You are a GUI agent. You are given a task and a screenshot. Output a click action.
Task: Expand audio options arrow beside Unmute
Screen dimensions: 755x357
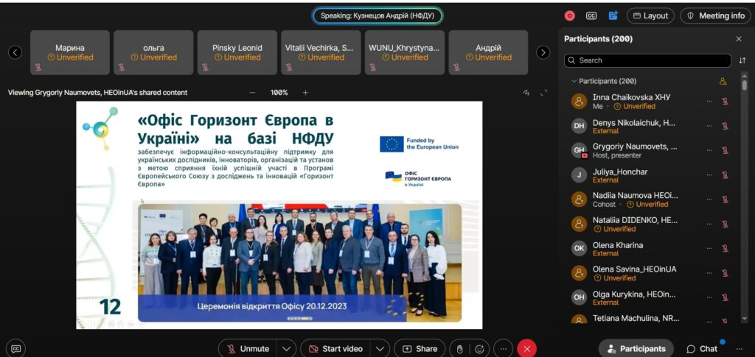tap(288, 349)
